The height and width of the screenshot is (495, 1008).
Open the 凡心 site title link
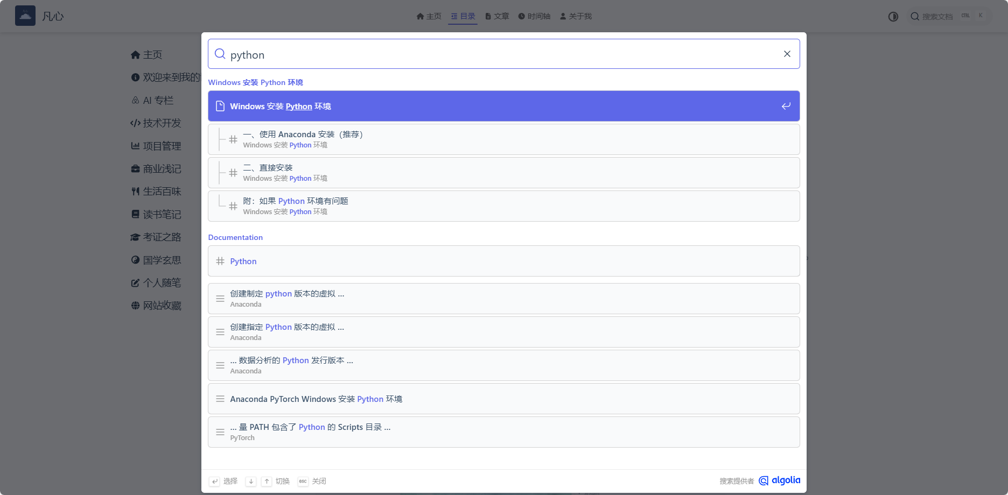[x=53, y=17]
